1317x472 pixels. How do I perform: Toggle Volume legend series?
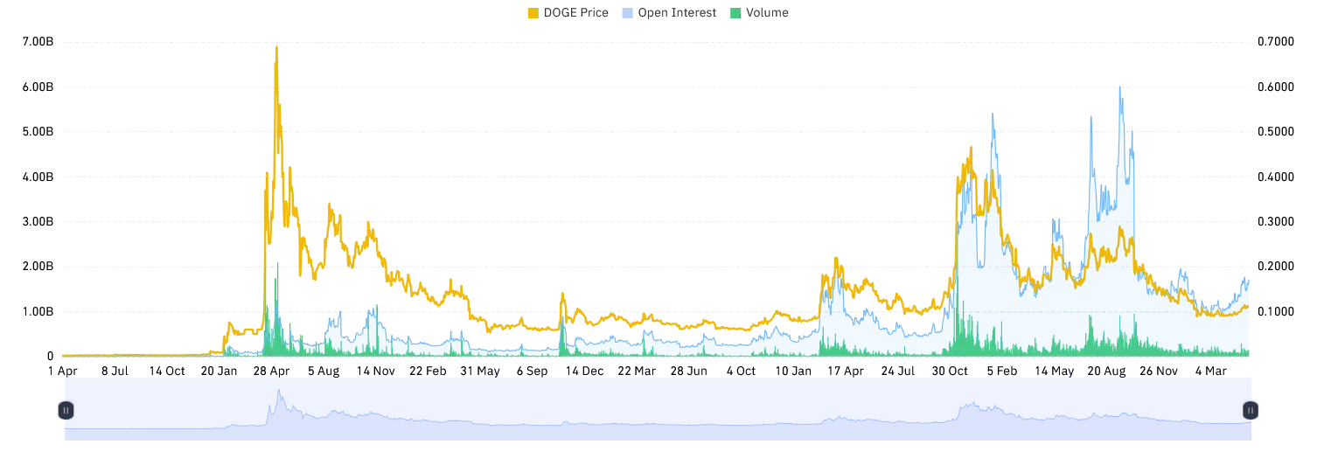click(x=759, y=13)
